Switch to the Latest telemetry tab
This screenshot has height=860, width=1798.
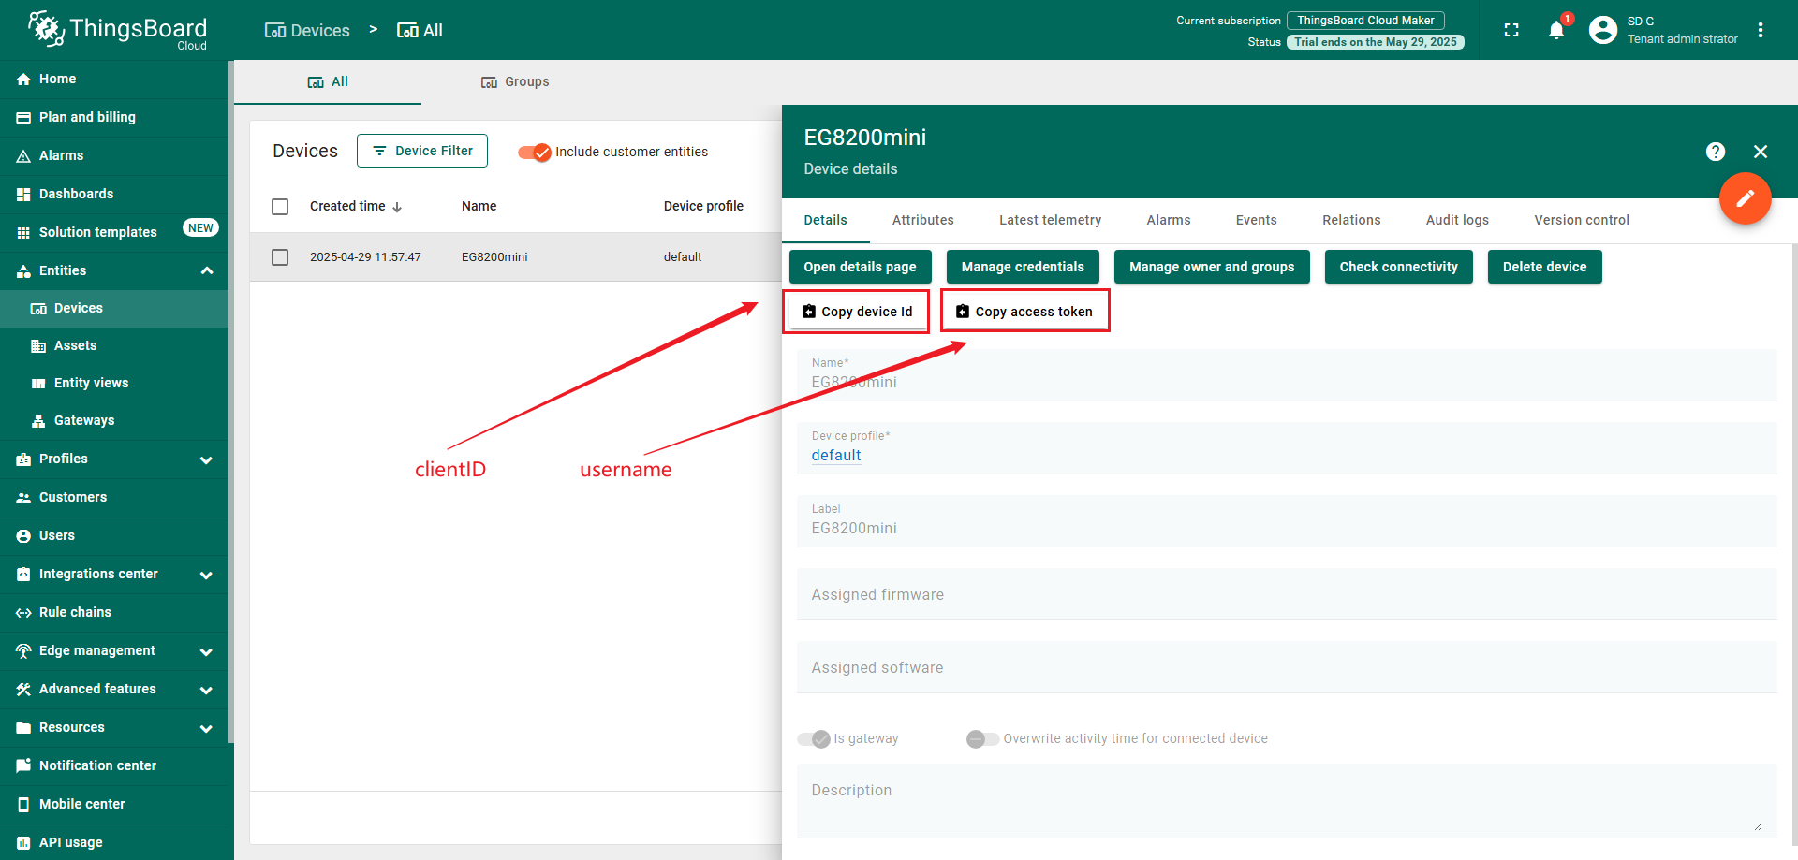[1050, 220]
